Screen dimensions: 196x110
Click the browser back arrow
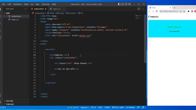click(x=150, y=11)
